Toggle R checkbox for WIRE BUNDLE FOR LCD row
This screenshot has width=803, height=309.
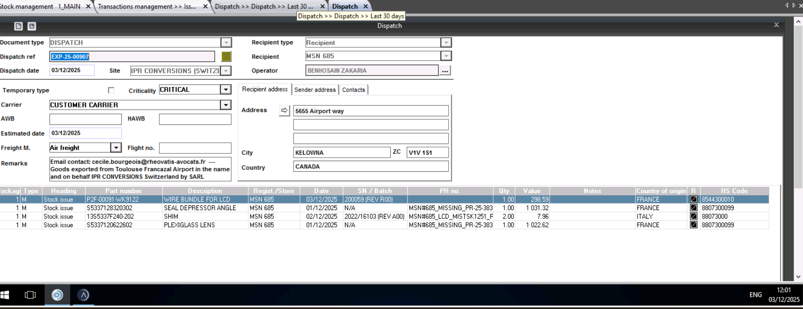click(x=694, y=199)
